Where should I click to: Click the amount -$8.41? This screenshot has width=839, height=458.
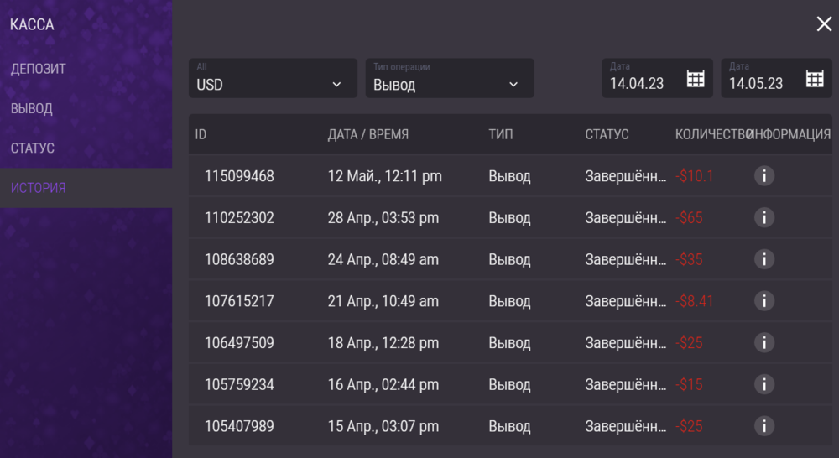point(695,301)
